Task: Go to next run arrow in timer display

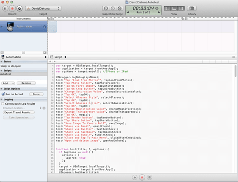Action: [x=159, y=12]
